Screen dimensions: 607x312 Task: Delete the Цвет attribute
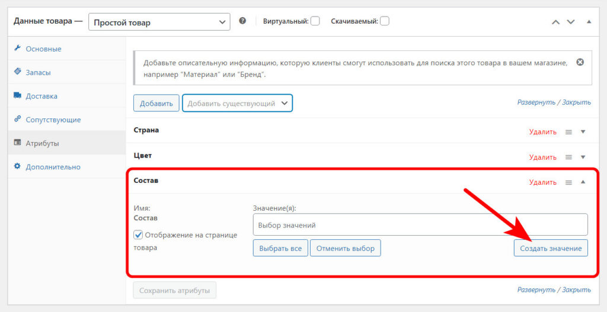pyautogui.click(x=543, y=157)
